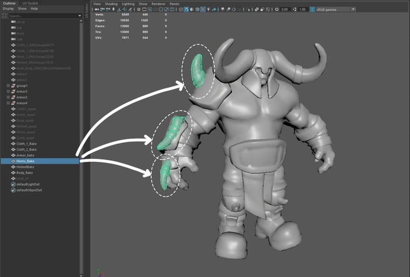The width and height of the screenshot is (410, 277).
Task: Click the Smooth Shade All icon
Action: pos(186,9)
